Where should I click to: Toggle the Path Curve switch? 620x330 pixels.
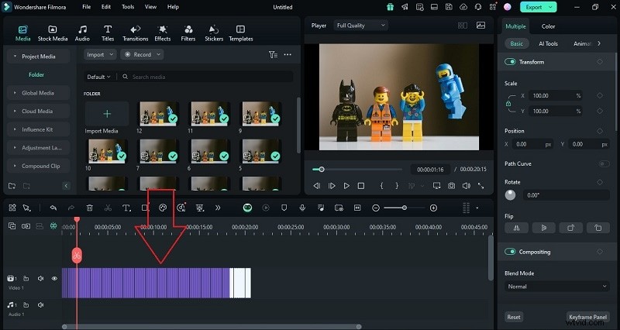pyautogui.click(x=604, y=163)
